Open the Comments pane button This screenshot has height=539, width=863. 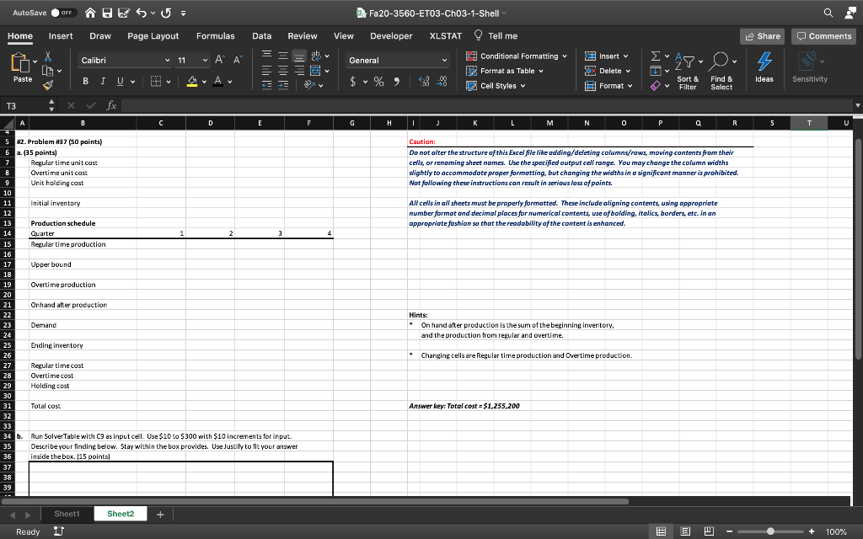823,36
